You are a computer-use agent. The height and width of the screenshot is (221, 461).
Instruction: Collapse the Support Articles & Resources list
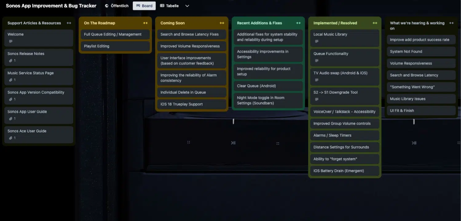click(x=69, y=23)
